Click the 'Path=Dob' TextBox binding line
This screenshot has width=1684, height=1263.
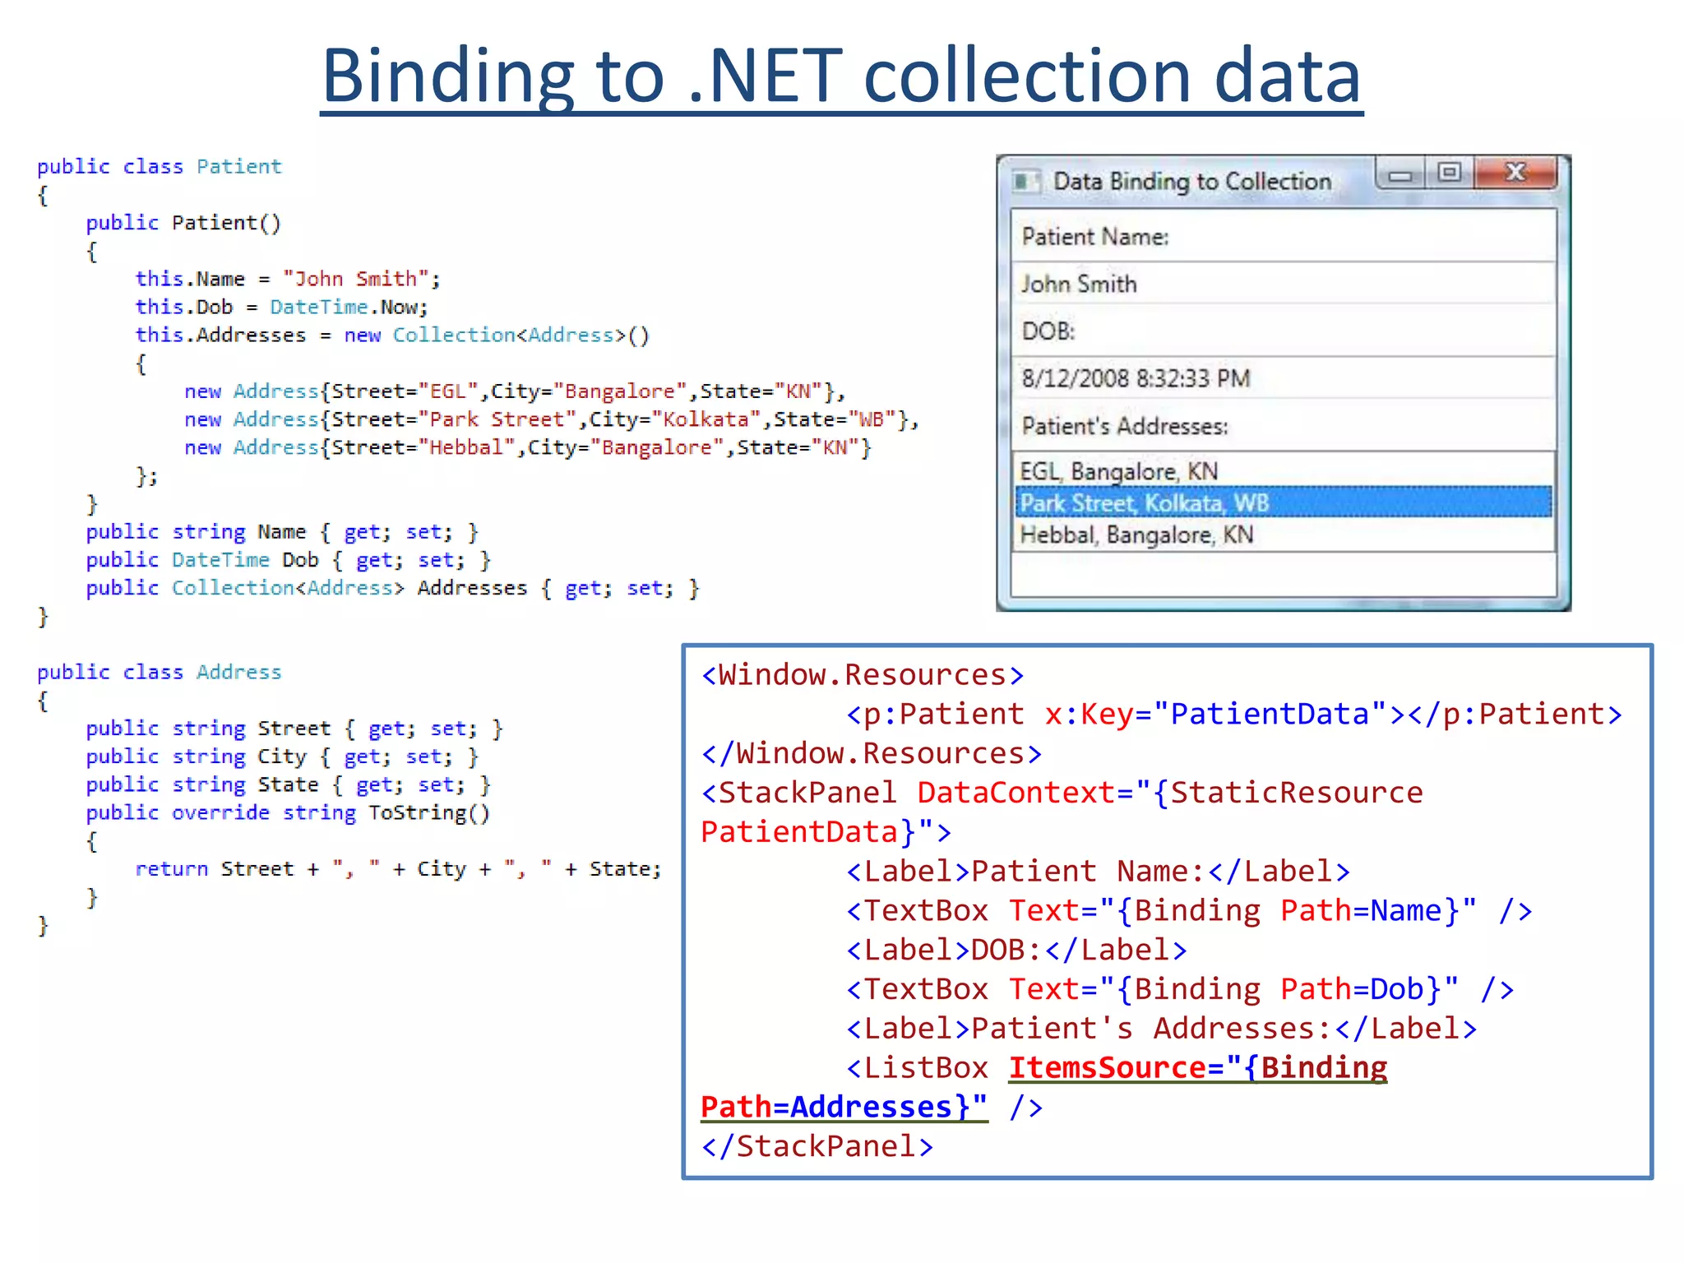pos(1180,989)
